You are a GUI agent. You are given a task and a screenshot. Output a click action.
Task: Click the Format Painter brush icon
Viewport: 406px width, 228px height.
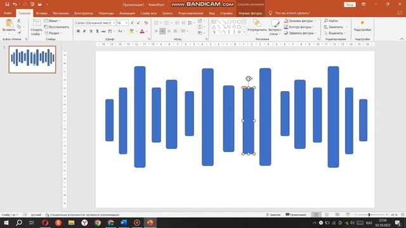tap(19, 33)
